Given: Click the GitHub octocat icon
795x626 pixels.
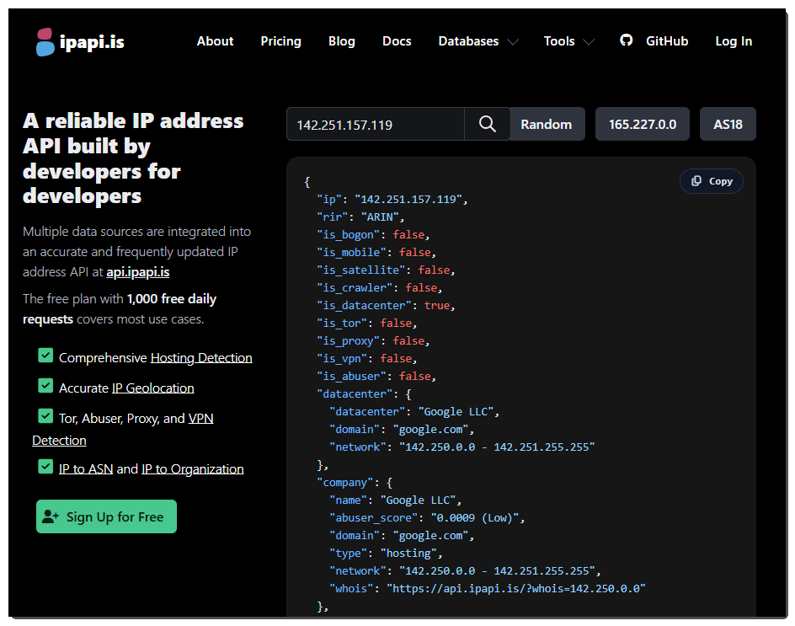Looking at the screenshot, I should pyautogui.click(x=627, y=40).
